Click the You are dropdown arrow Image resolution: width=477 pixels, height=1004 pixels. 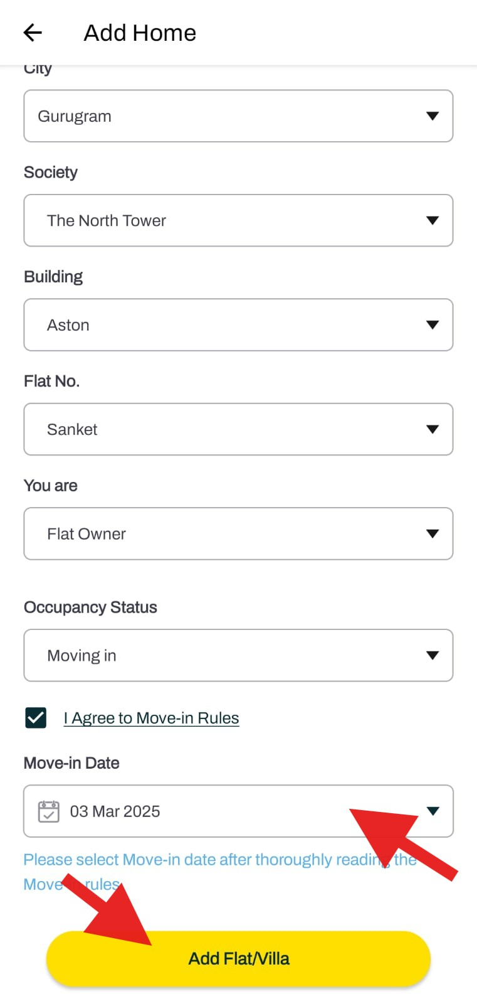(x=432, y=534)
